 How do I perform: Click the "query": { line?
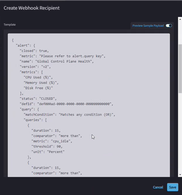29,109
